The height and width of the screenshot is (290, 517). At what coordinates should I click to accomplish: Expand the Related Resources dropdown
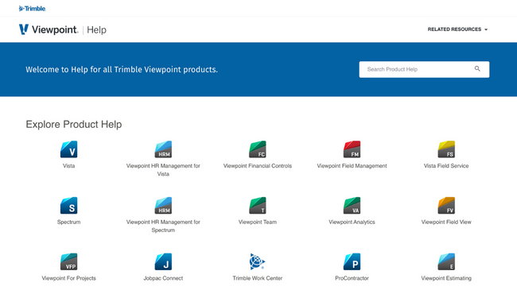[x=457, y=29]
